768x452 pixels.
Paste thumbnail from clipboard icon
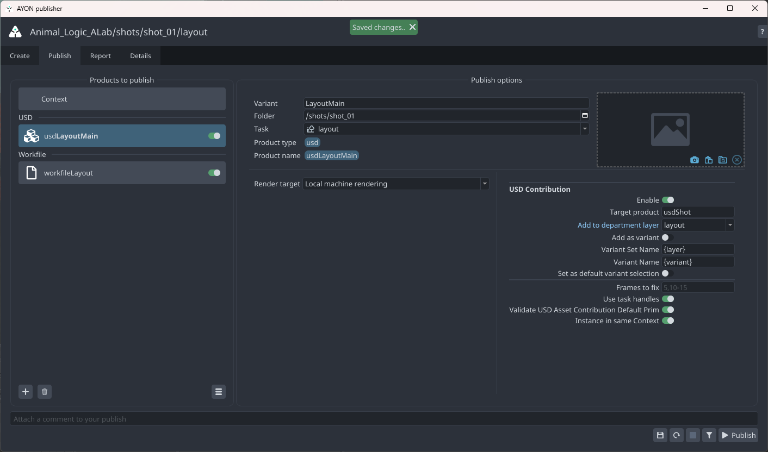[x=708, y=160]
